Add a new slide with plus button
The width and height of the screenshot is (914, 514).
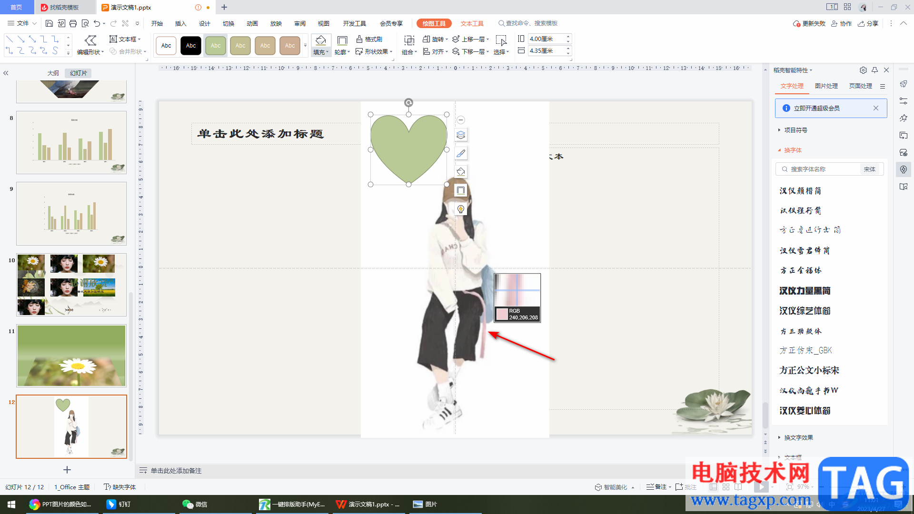67,470
